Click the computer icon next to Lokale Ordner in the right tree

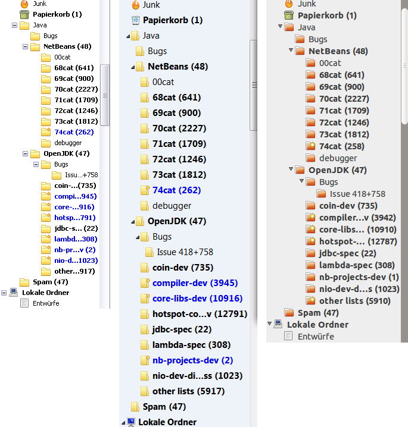pos(278,324)
